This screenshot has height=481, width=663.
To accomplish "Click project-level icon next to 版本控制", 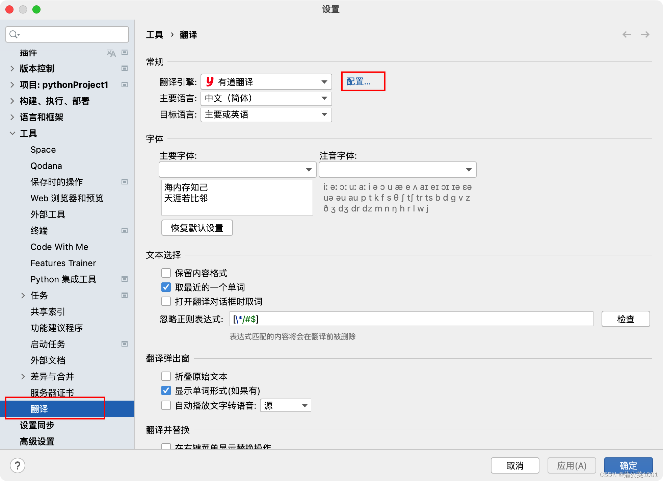I will (x=125, y=69).
